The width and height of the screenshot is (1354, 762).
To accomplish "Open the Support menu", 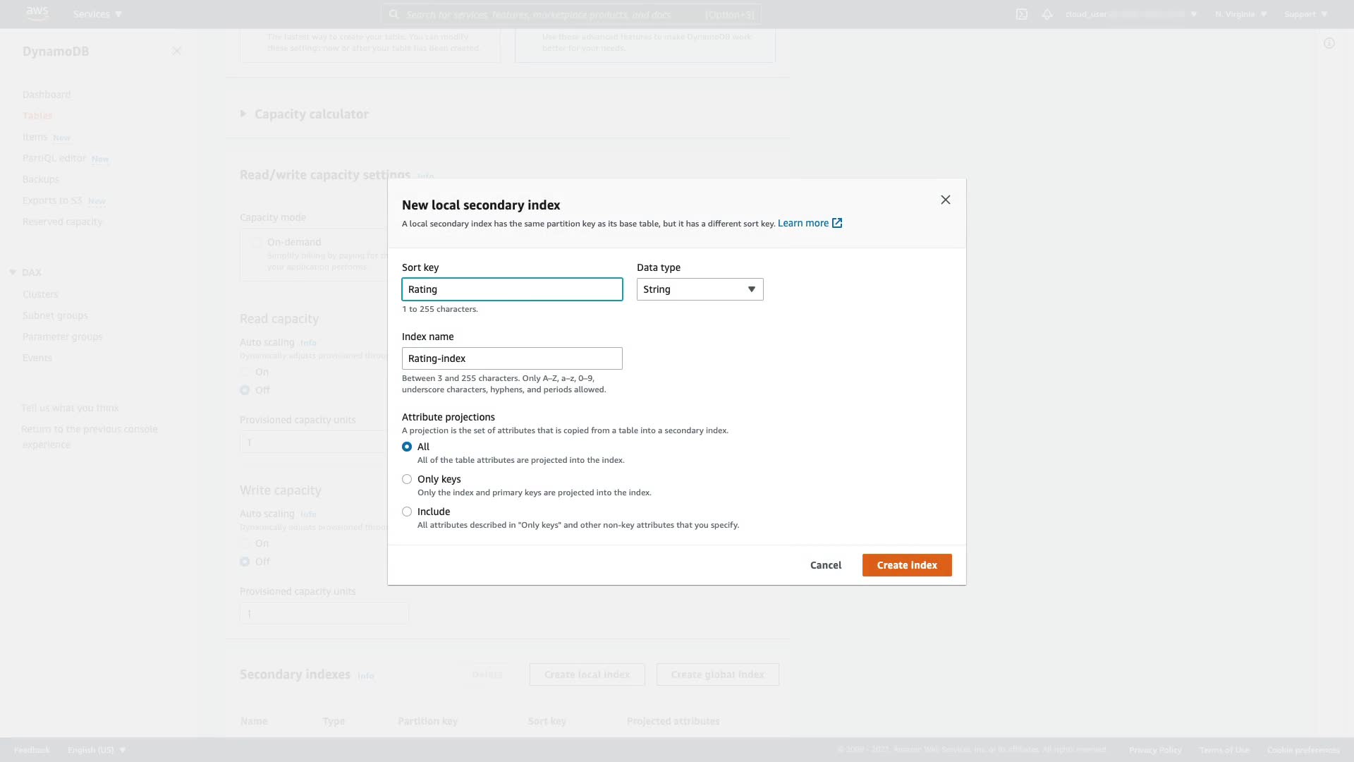I will click(1306, 14).
